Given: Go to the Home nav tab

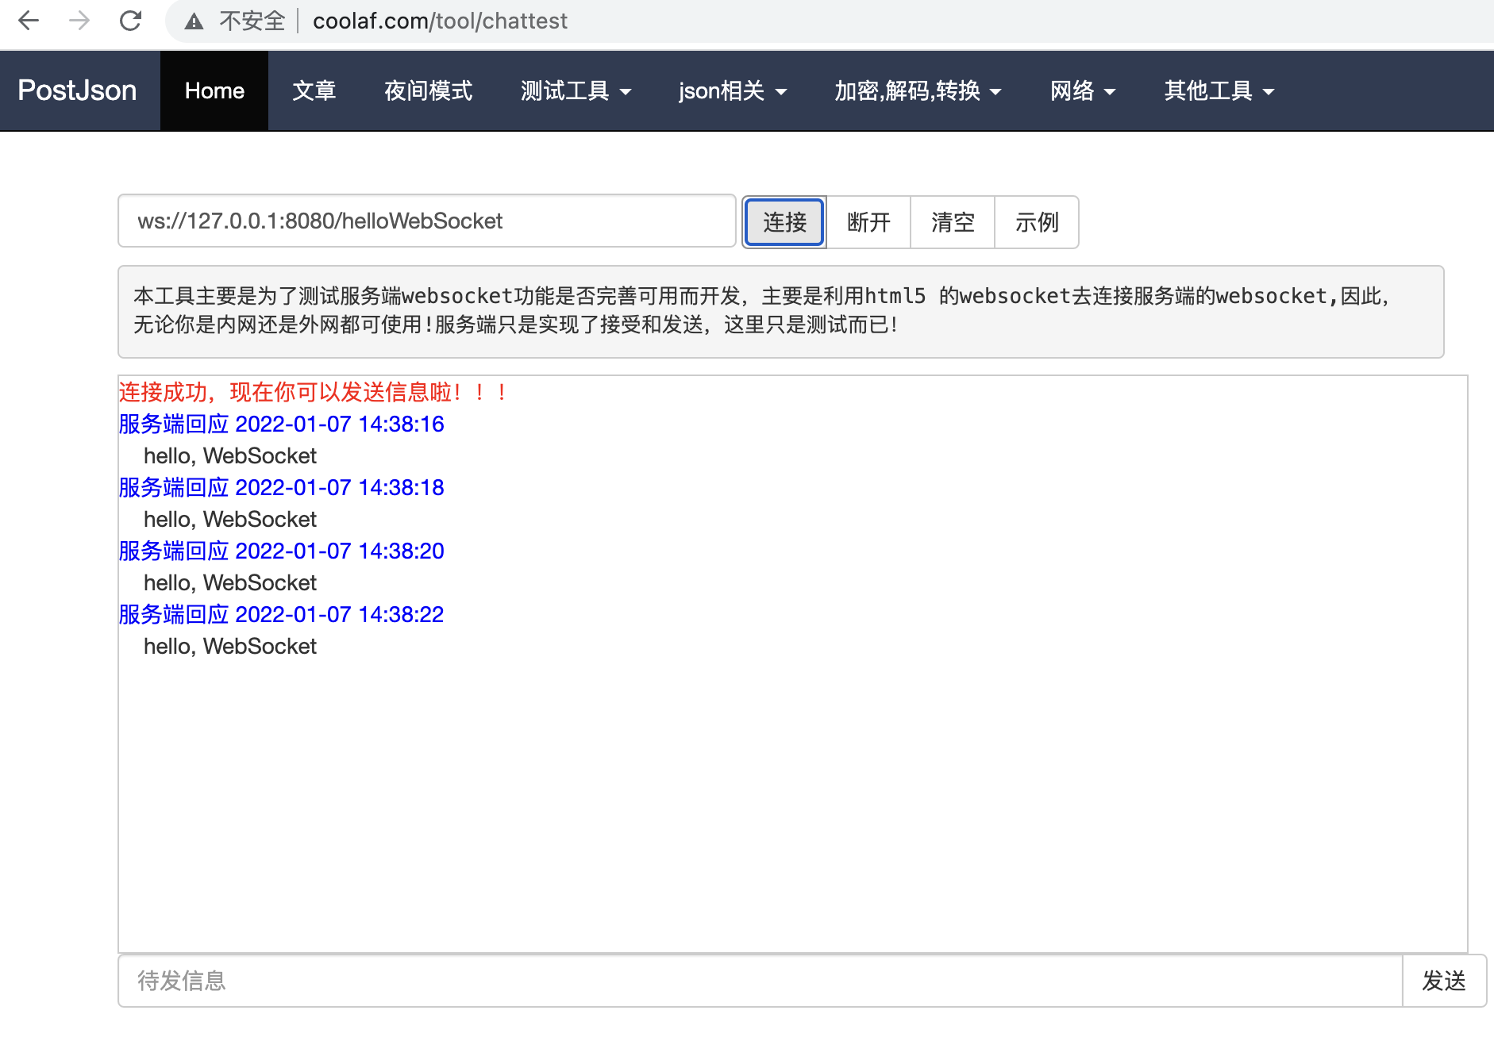Looking at the screenshot, I should pyautogui.click(x=214, y=90).
